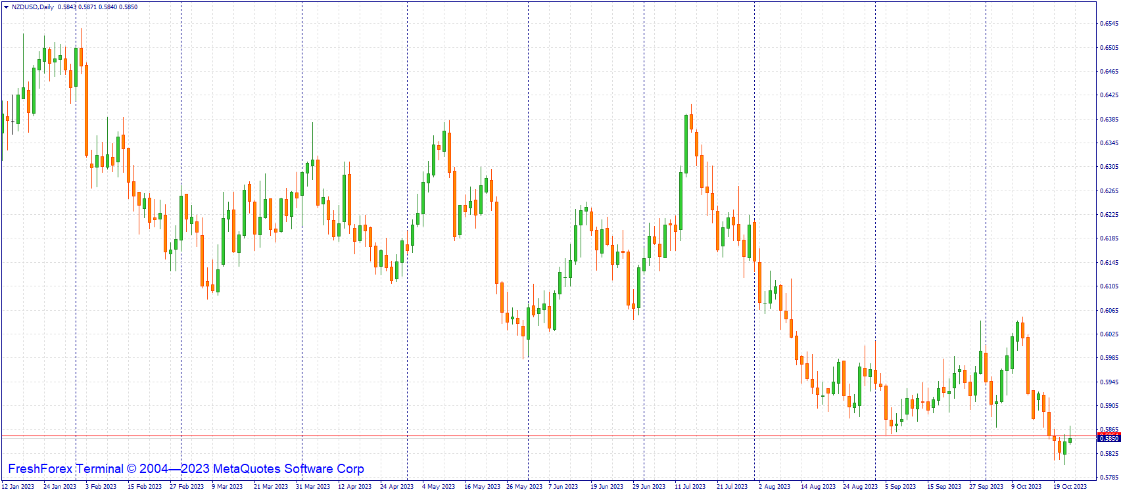Click the 15 Sep 2023 date label

(944, 487)
